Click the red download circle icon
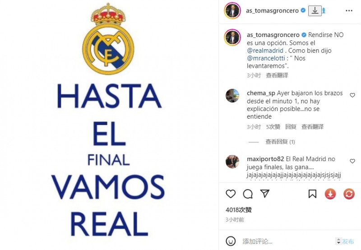The width and height of the screenshot is (361, 250). point(330,194)
